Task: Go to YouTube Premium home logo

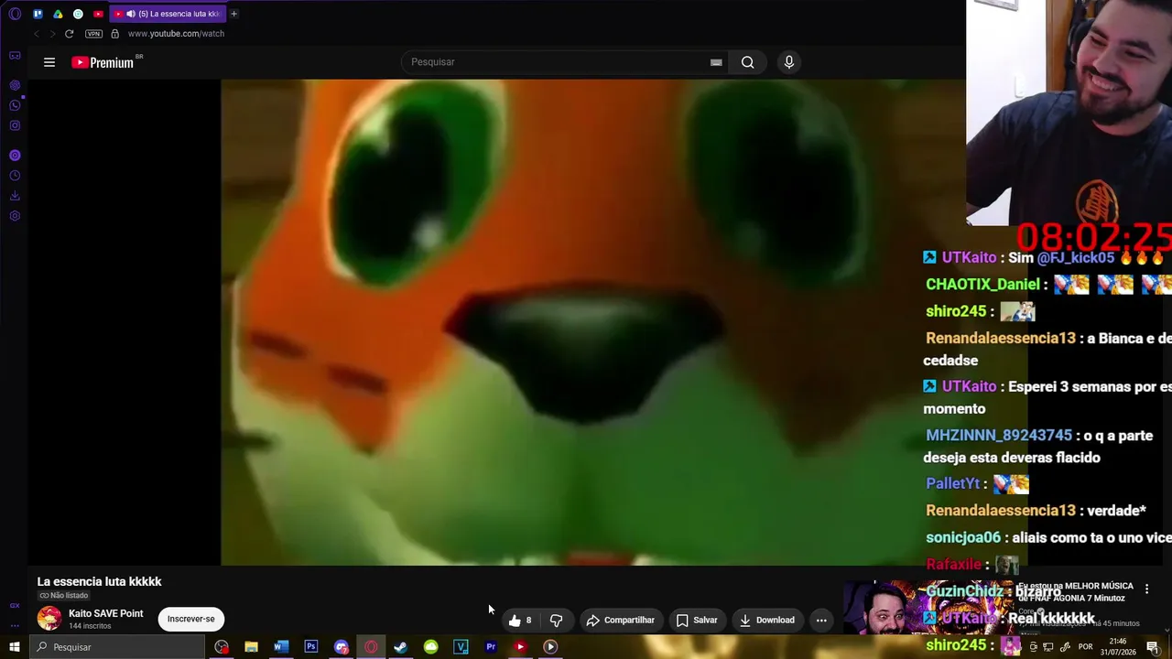Action: pos(103,62)
